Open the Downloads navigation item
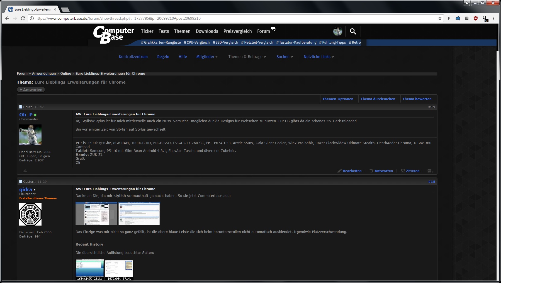 pyautogui.click(x=207, y=31)
